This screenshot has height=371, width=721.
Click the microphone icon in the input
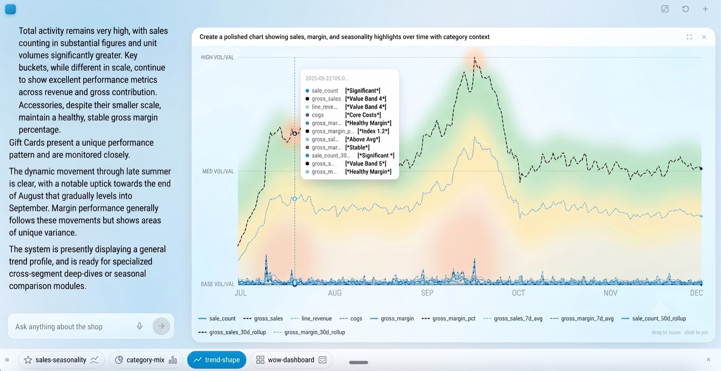(x=140, y=326)
